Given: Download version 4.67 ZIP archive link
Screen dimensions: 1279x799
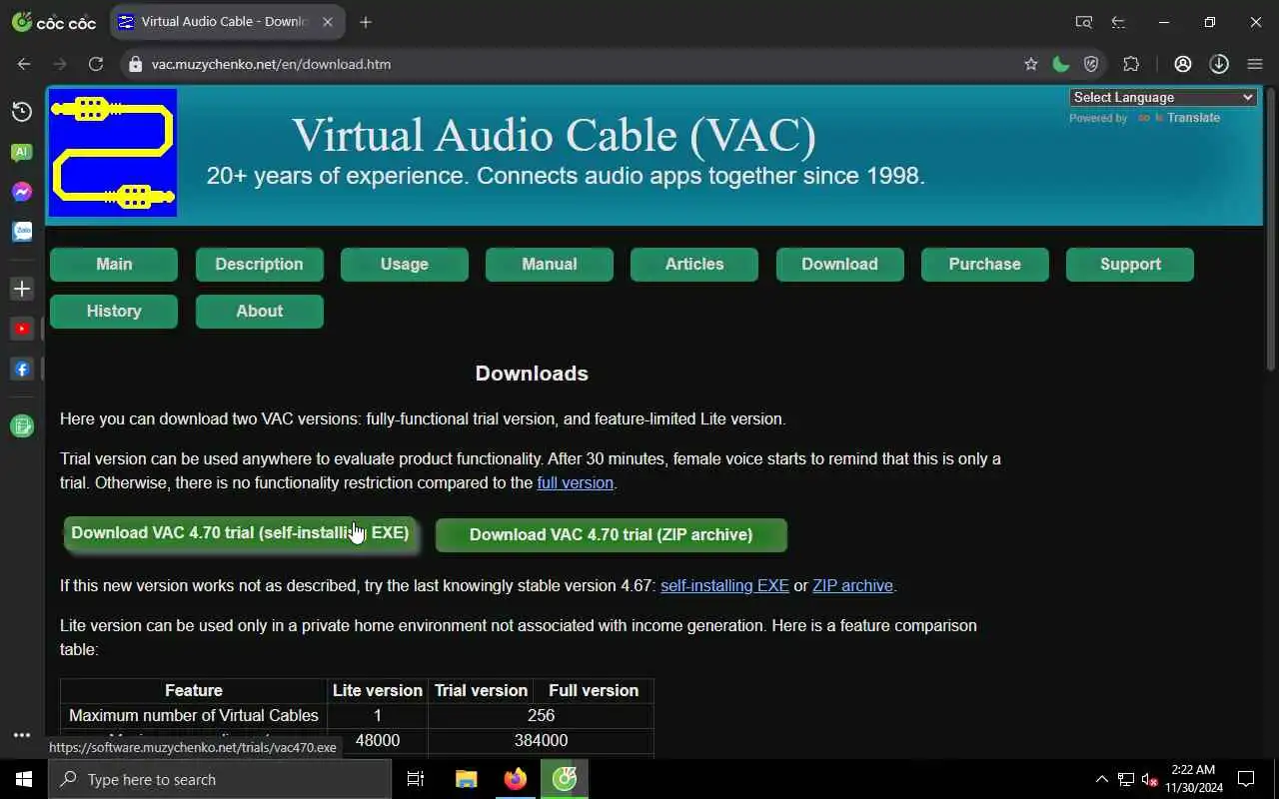Looking at the screenshot, I should (x=852, y=586).
